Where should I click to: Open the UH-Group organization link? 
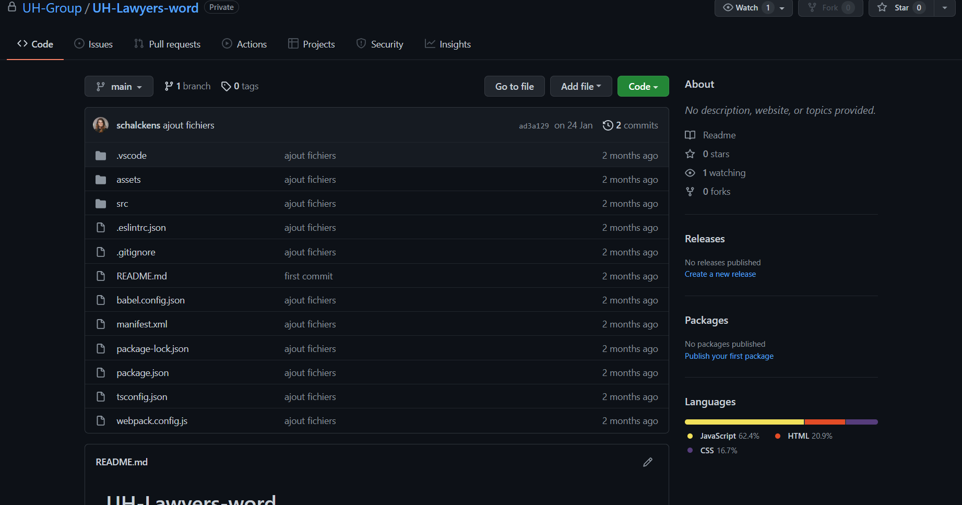52,8
